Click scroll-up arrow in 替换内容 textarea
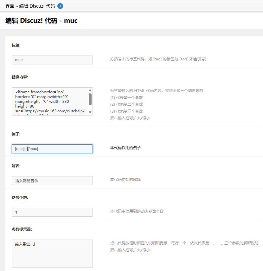 [90, 90]
